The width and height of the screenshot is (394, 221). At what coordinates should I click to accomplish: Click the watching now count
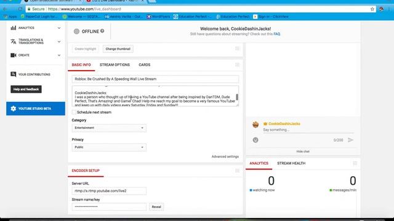click(x=271, y=180)
